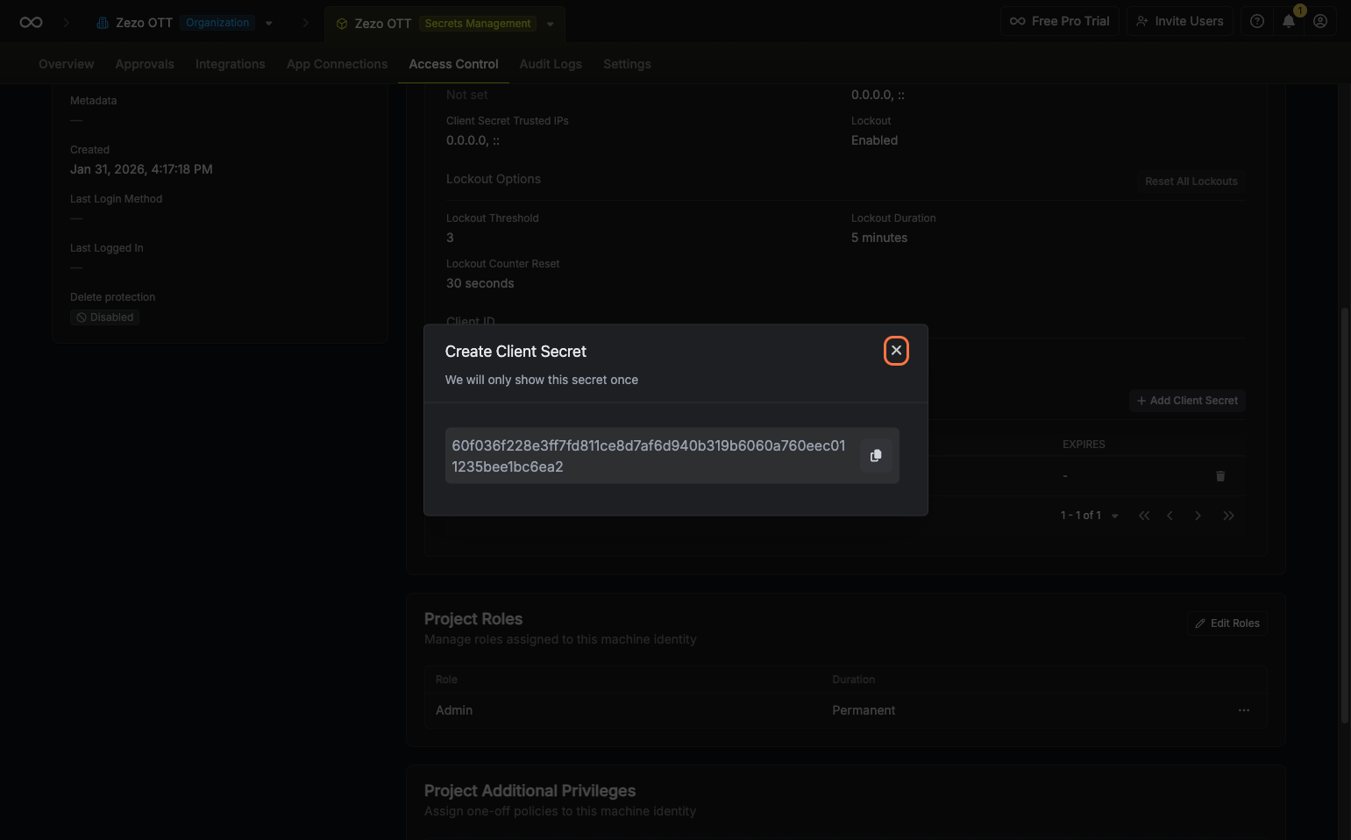Open the rows per page dropdown

point(1114,516)
